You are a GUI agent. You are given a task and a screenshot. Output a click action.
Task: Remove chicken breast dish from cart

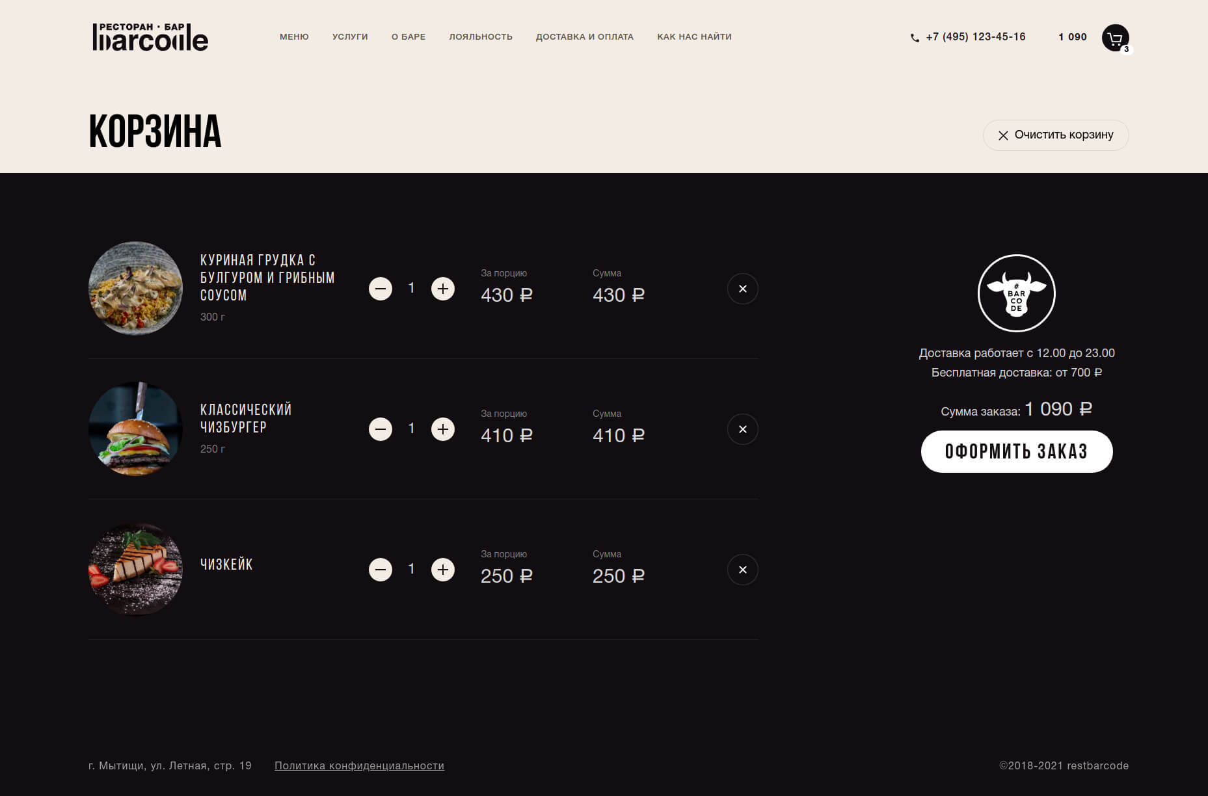click(742, 289)
